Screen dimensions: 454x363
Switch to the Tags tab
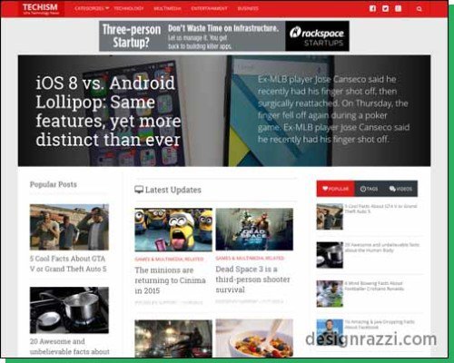pyautogui.click(x=369, y=189)
